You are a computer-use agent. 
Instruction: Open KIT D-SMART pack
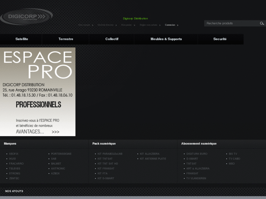(106, 178)
